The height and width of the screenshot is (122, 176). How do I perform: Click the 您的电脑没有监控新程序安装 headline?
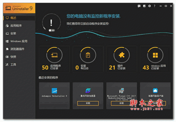(x=94, y=16)
